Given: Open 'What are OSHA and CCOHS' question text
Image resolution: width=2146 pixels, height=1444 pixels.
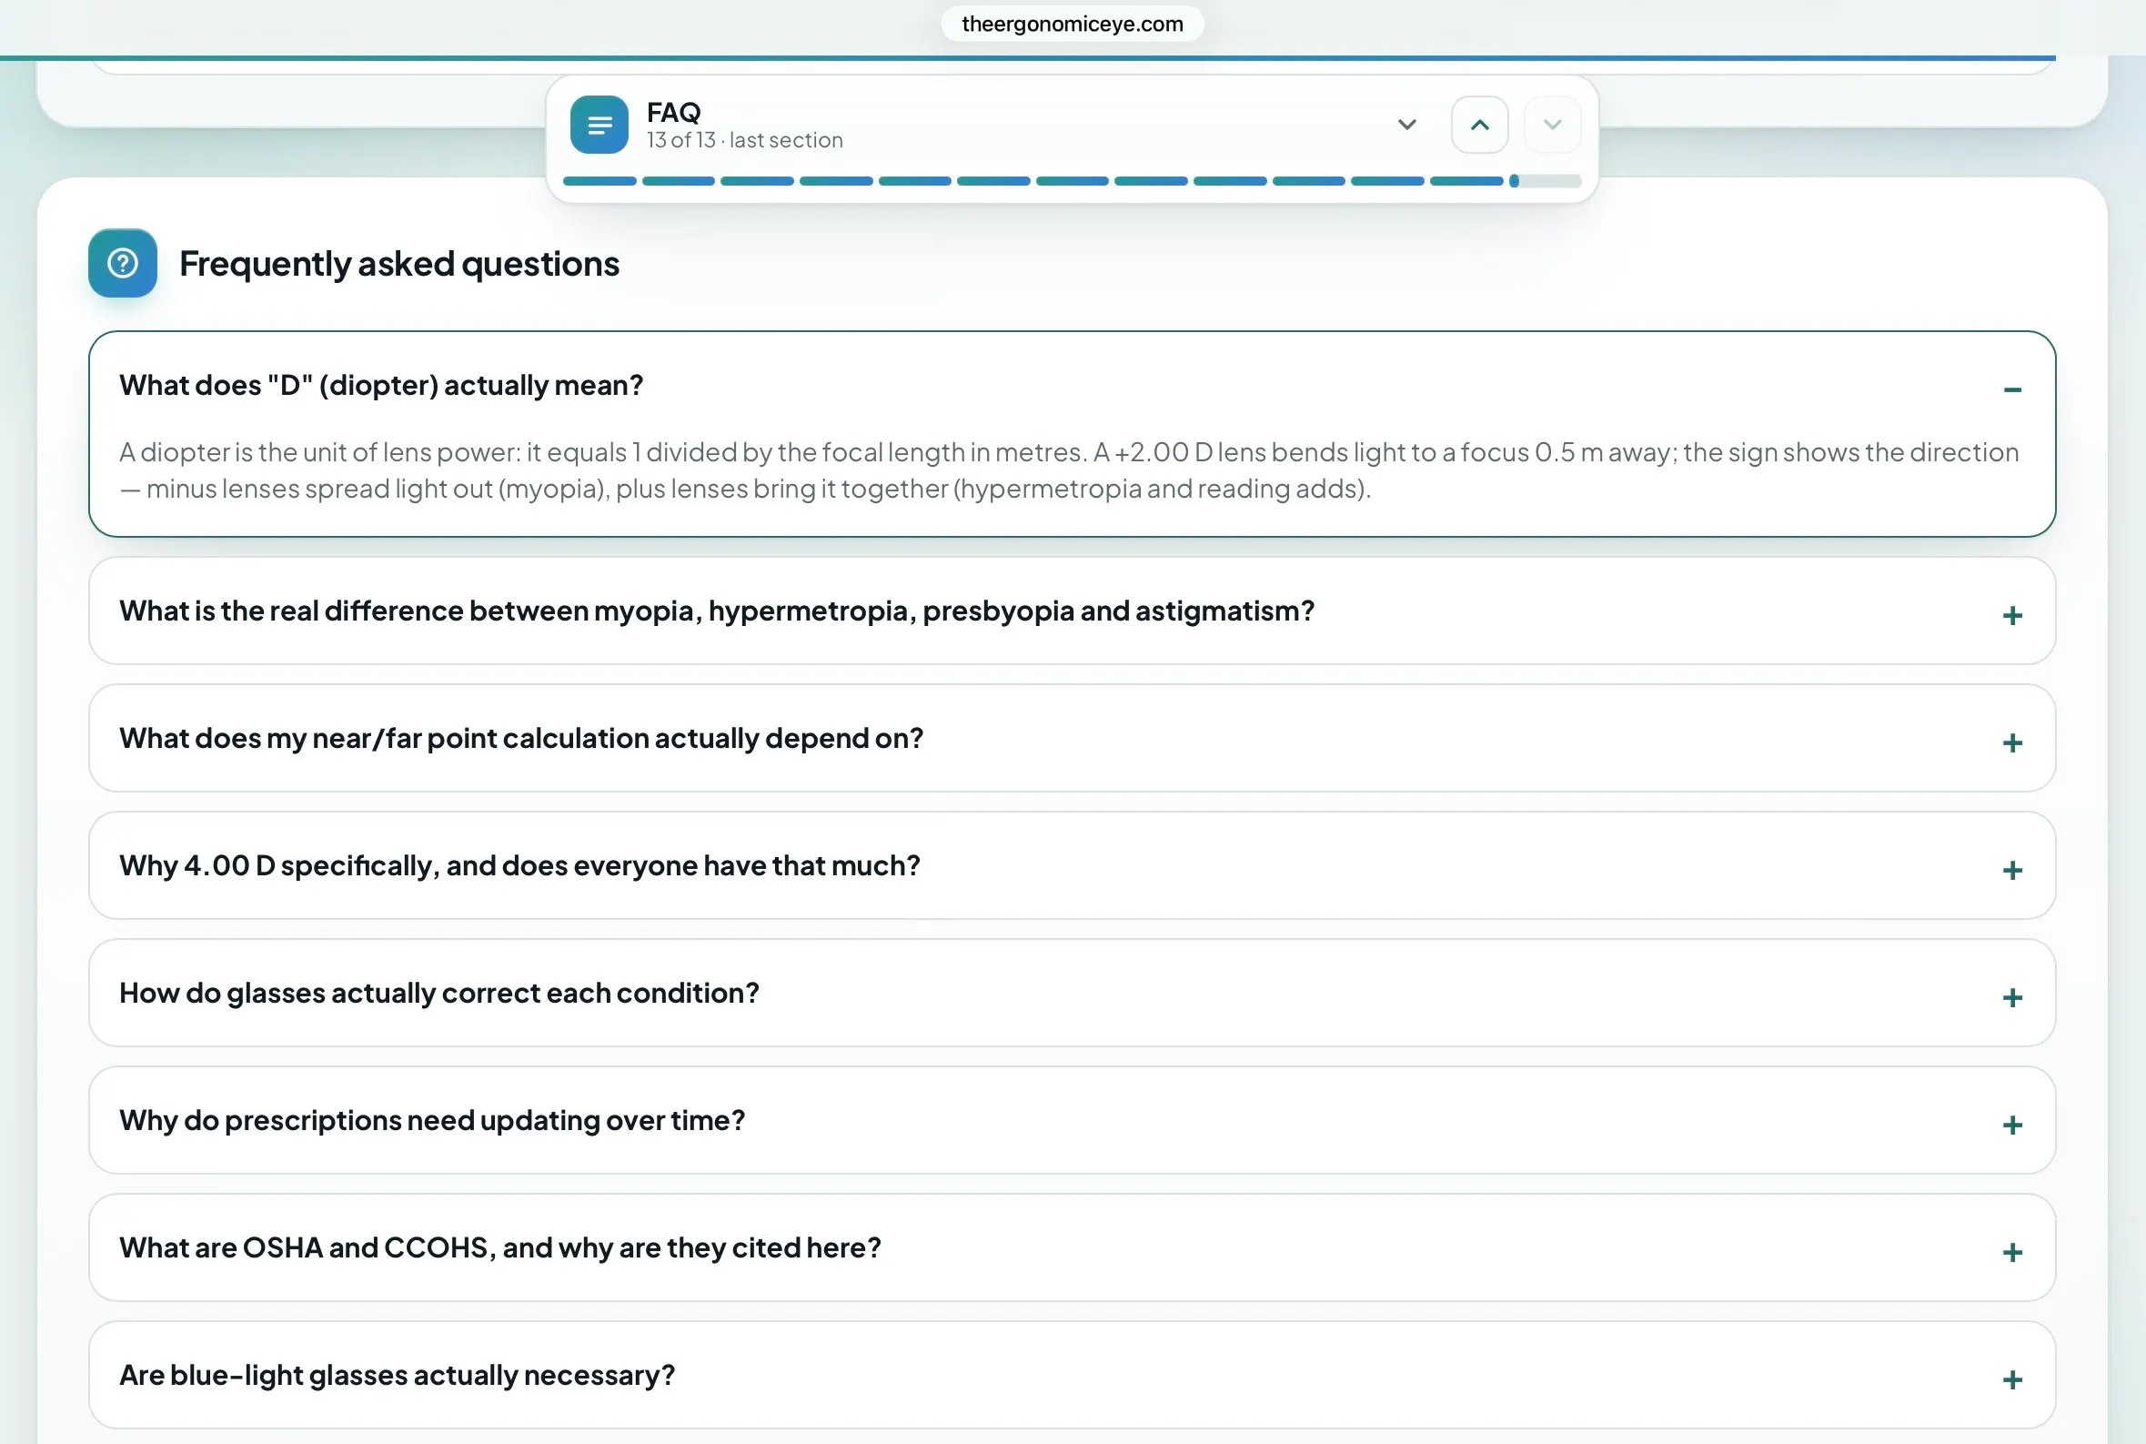Looking at the screenshot, I should pyautogui.click(x=500, y=1247).
